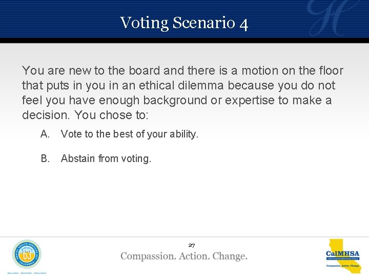Viewport: 369px width, 276px height.
Task: Choose 'Abstain from voting' answer
Action: [106, 158]
